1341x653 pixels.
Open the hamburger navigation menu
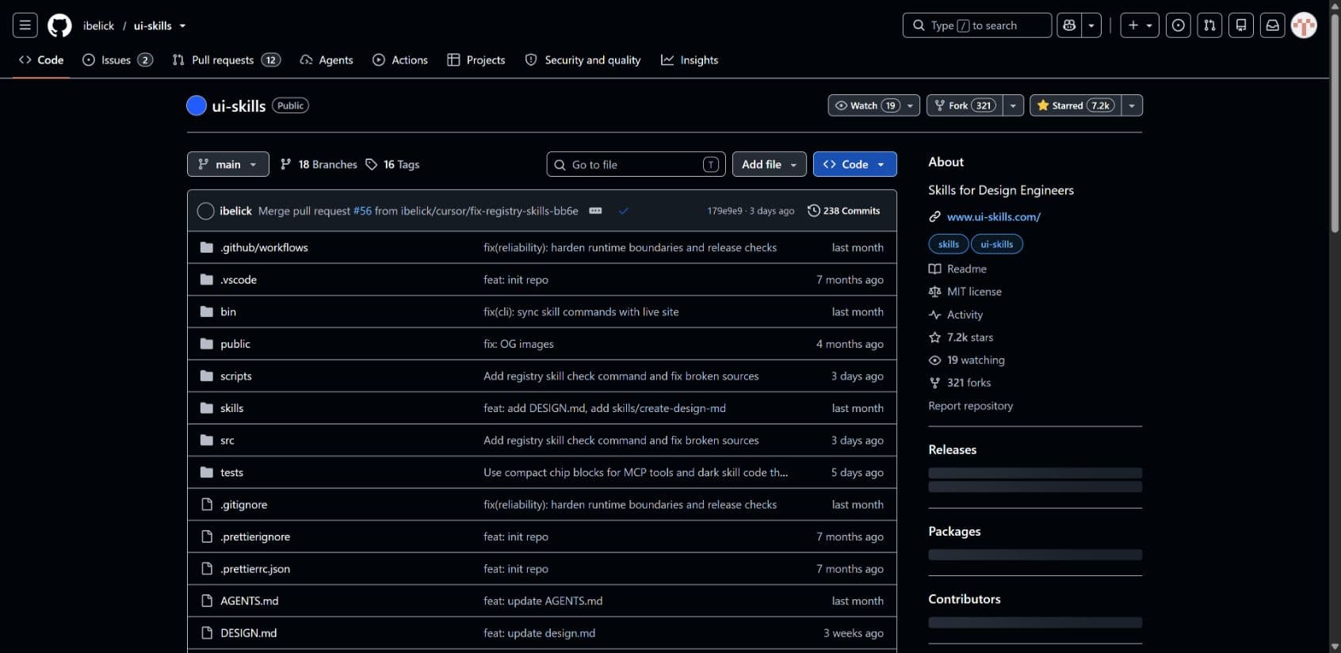[25, 25]
